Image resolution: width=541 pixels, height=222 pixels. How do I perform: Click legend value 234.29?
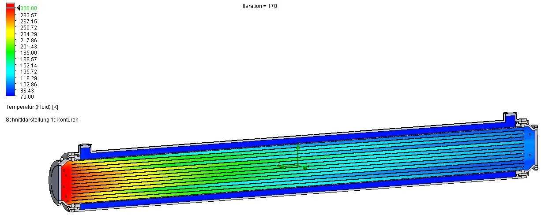coord(29,34)
